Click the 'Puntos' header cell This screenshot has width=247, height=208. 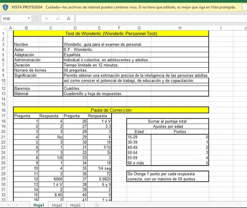coord(180,131)
